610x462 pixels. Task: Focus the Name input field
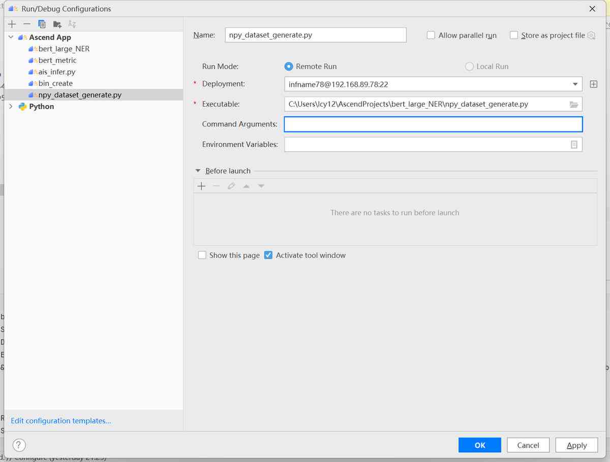[x=315, y=35]
